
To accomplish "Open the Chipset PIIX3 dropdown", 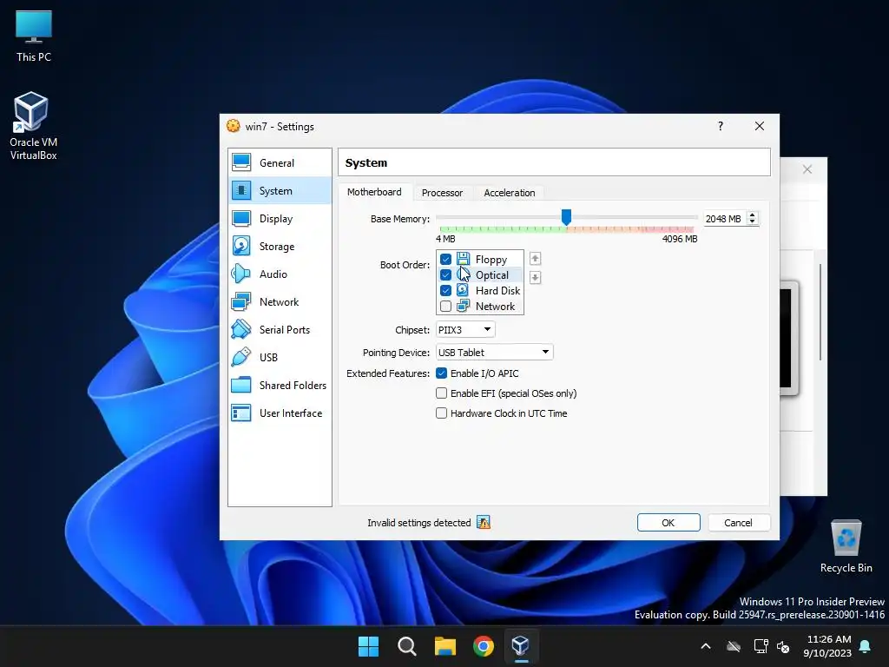I will point(465,329).
